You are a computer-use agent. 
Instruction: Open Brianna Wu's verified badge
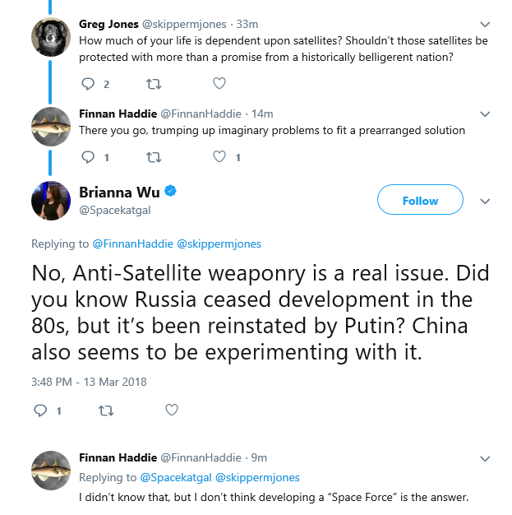[170, 191]
